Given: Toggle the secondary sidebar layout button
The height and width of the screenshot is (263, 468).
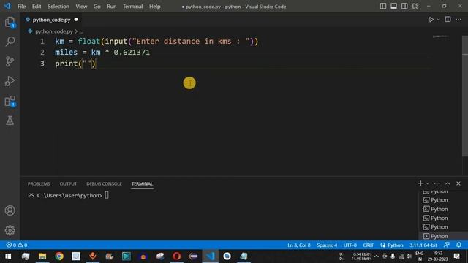Looking at the screenshot, I should coord(404,7).
